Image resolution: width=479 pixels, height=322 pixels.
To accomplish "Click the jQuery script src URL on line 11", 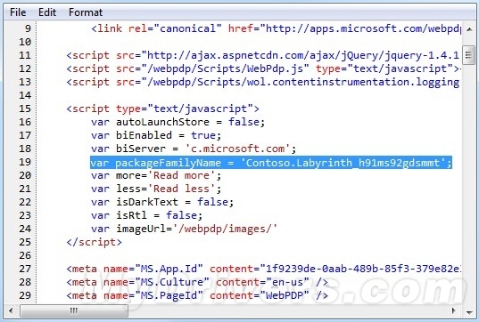I will 303,55.
